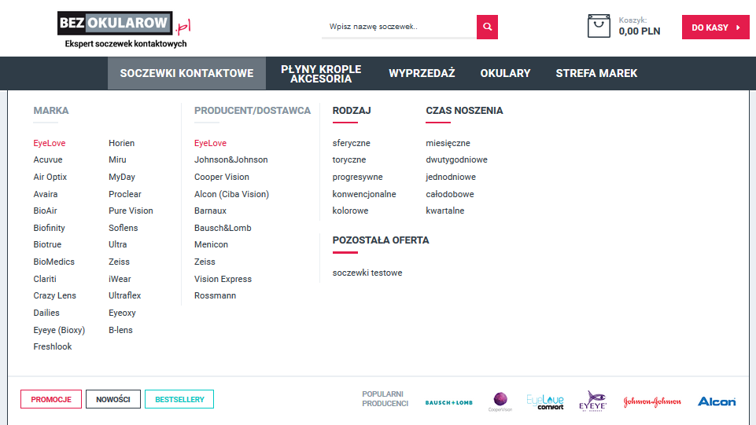Viewport: 756px width, 425px height.
Task: Open the BioAir brand link
Action: (46, 211)
